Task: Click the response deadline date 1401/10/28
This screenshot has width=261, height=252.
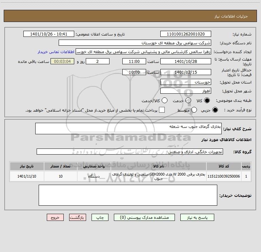Action: [x=186, y=61]
